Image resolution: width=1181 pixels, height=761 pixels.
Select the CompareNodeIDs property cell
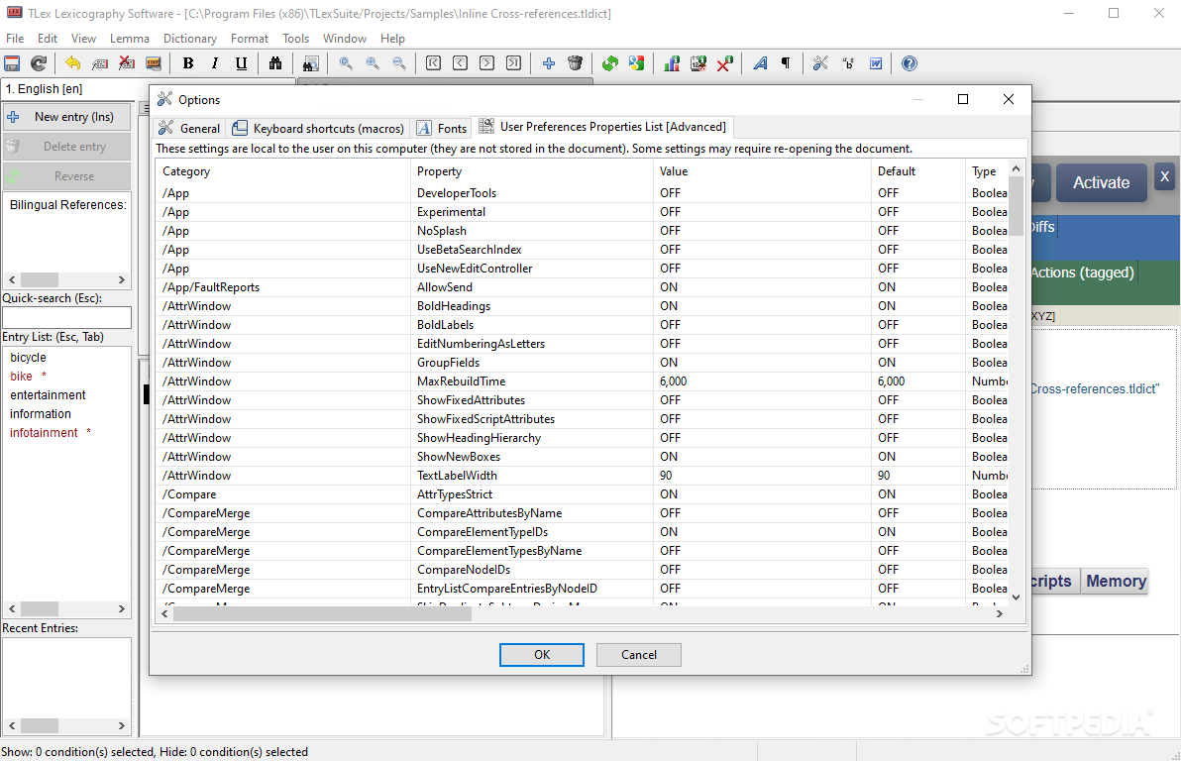[x=532, y=570]
